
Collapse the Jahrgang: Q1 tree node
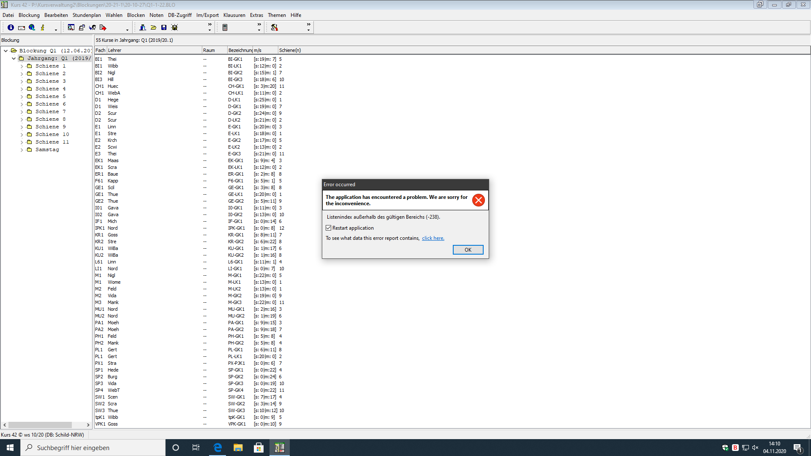click(x=14, y=58)
